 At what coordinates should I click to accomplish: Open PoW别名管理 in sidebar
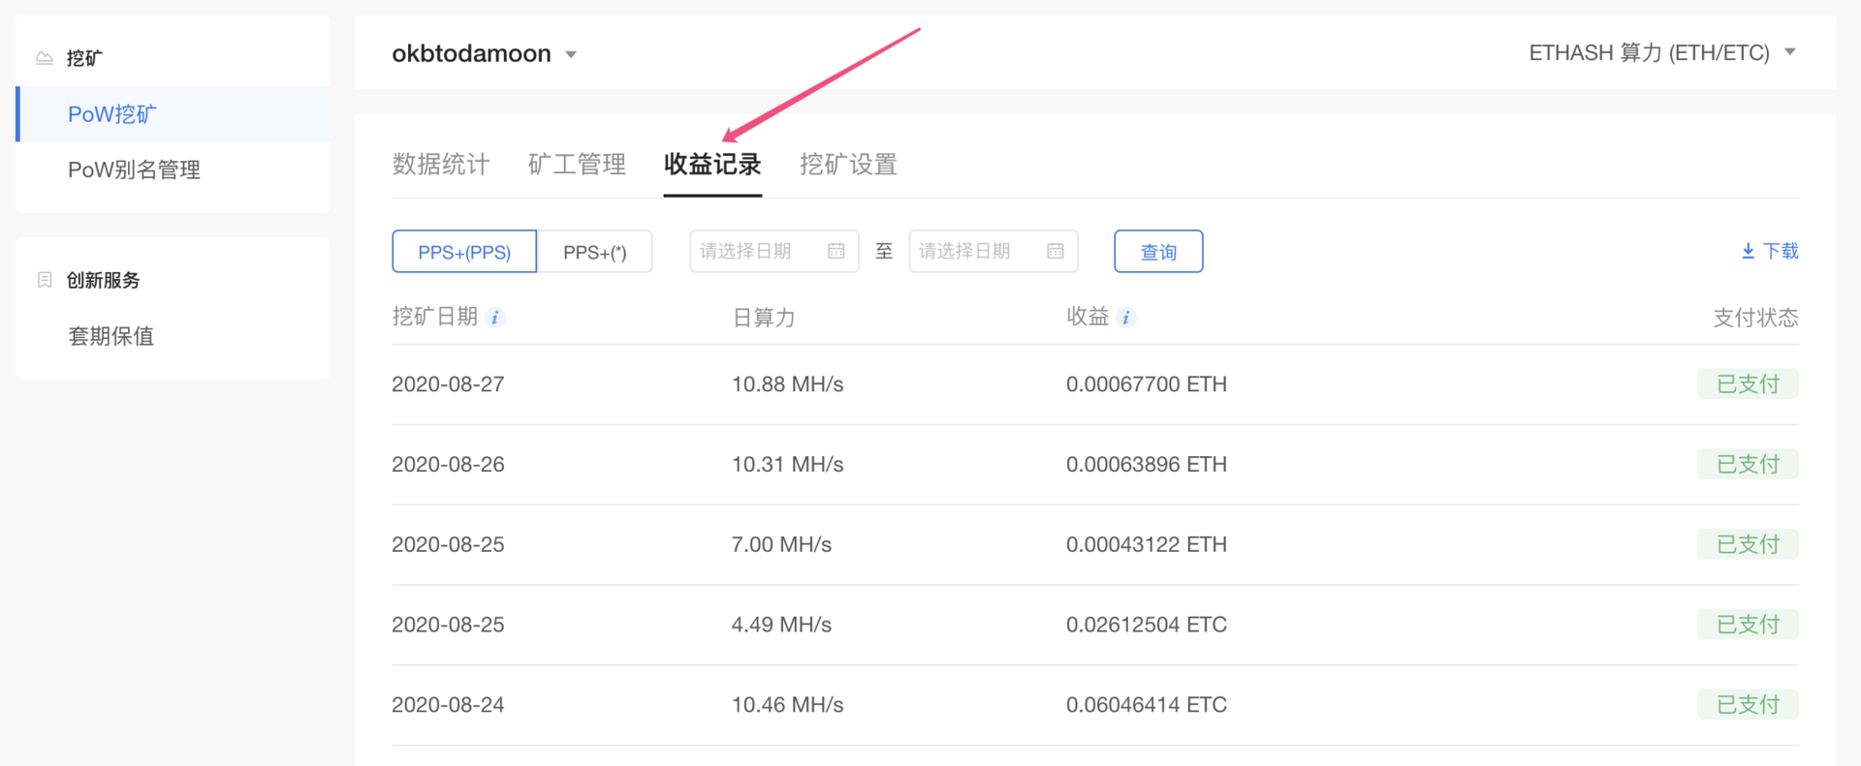point(134,169)
